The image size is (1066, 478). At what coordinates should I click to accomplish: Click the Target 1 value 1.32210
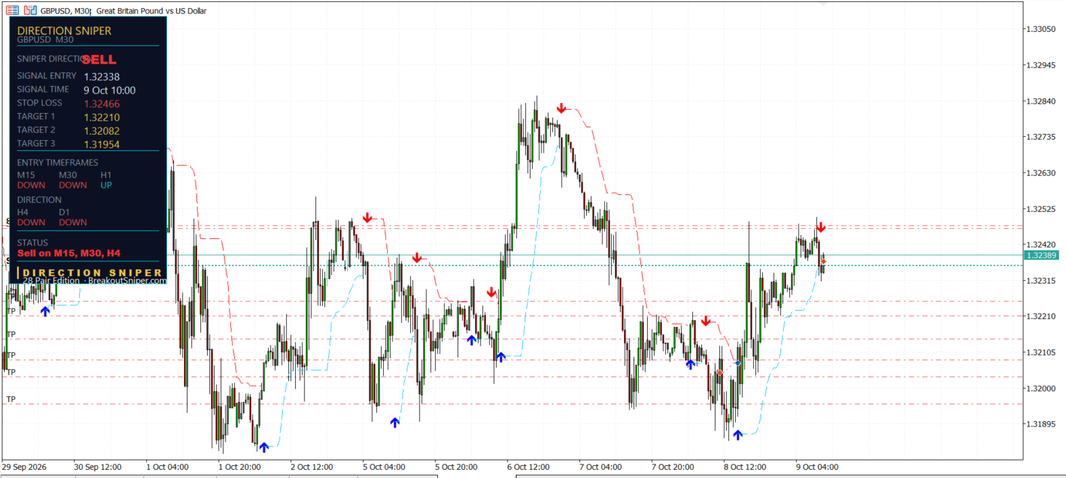(102, 117)
